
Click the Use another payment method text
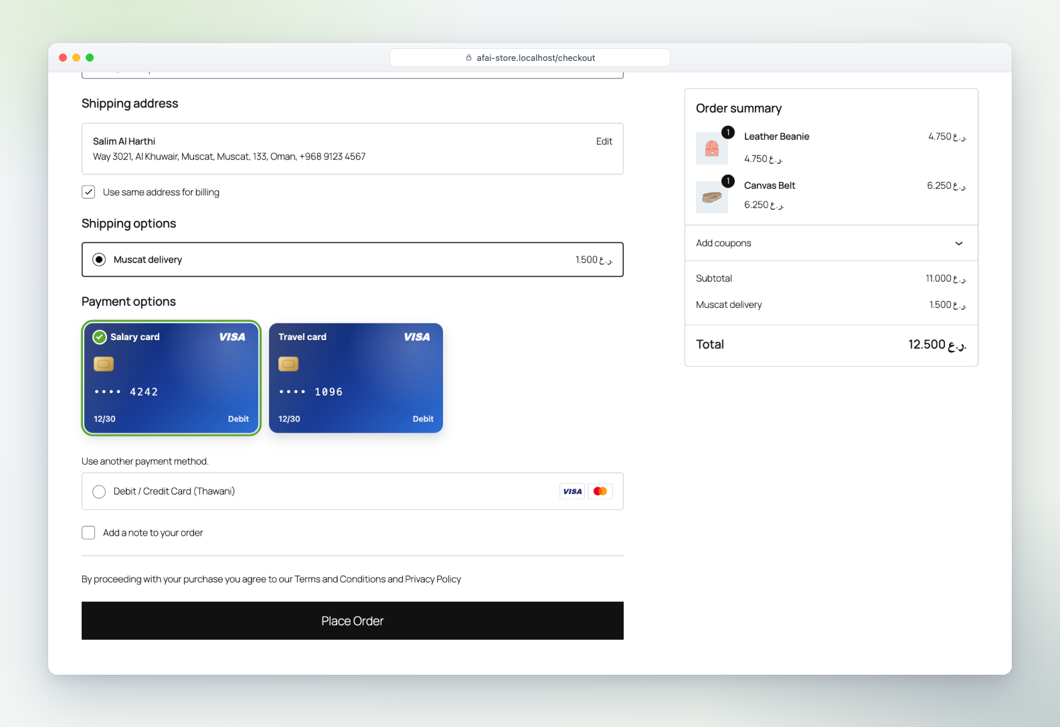pos(145,461)
